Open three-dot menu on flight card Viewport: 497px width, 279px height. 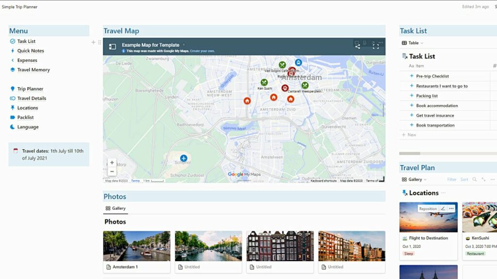pos(451,209)
